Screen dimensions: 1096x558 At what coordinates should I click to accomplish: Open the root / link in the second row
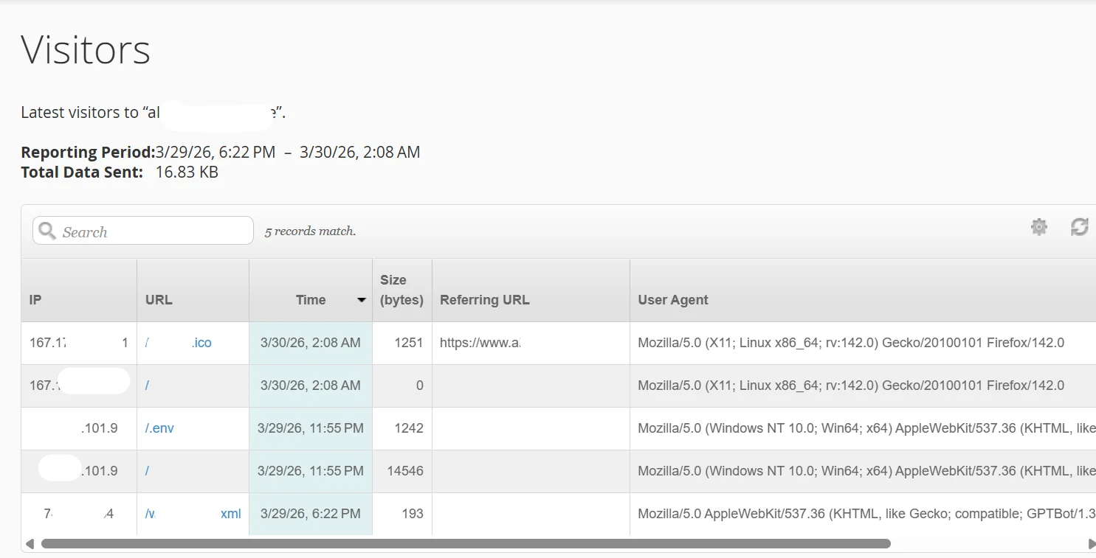pos(148,386)
